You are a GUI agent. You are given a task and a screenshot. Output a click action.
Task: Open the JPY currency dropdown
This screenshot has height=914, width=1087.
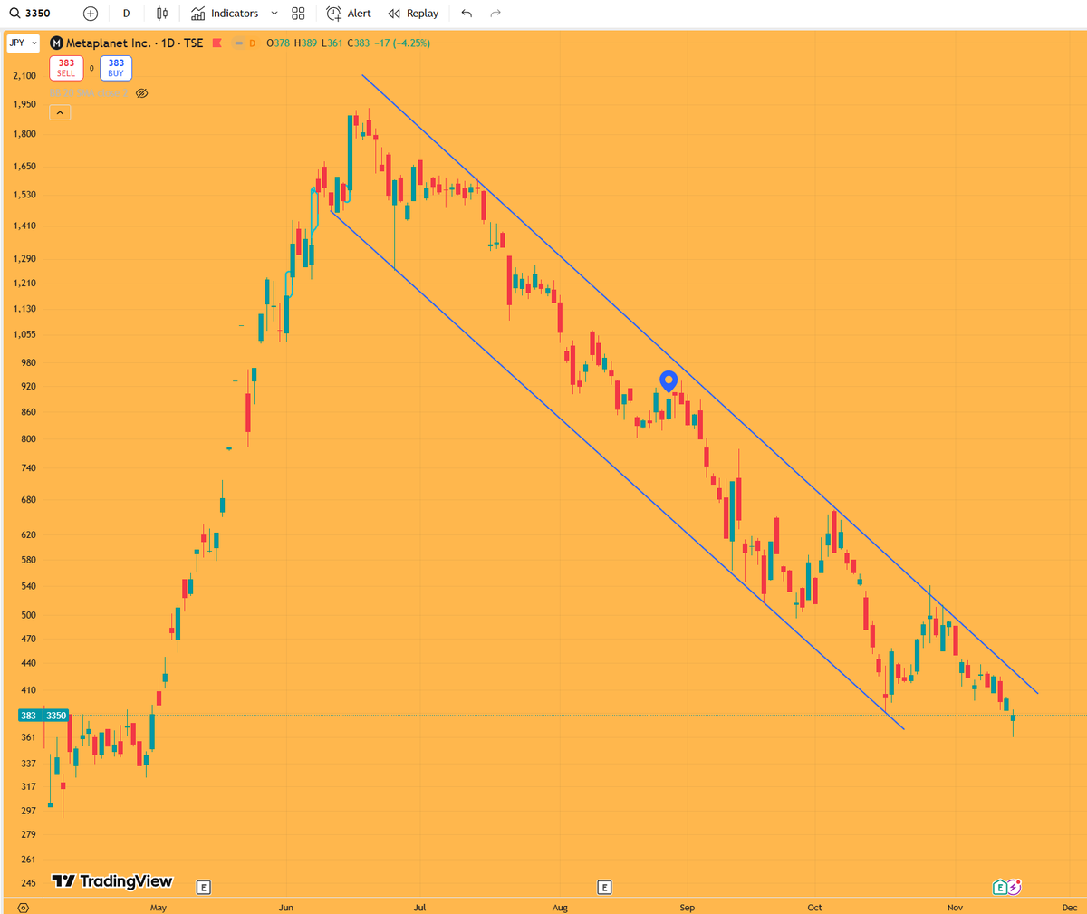coord(23,43)
